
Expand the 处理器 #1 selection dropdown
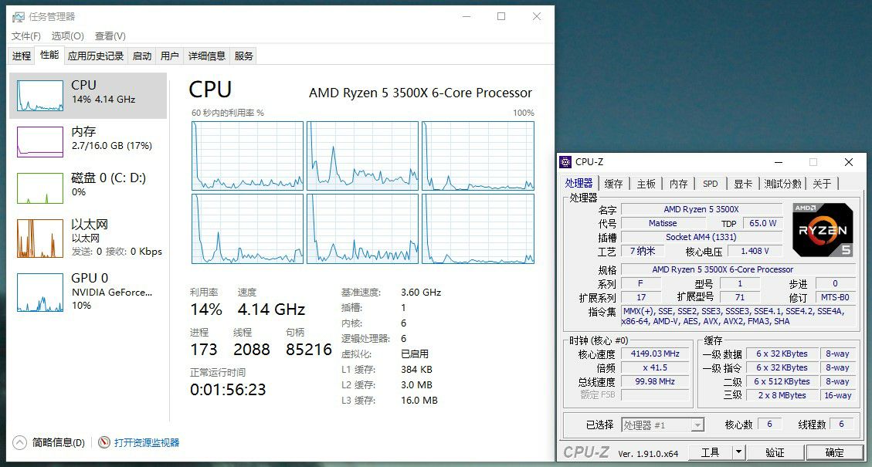[x=697, y=425]
